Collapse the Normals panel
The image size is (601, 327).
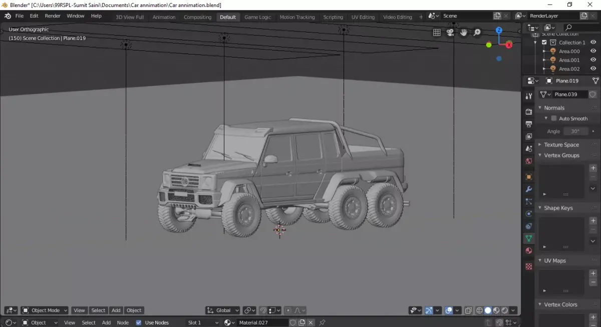(554, 107)
